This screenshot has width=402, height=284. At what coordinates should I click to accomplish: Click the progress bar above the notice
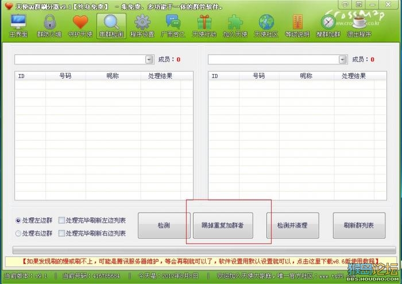[204, 250]
